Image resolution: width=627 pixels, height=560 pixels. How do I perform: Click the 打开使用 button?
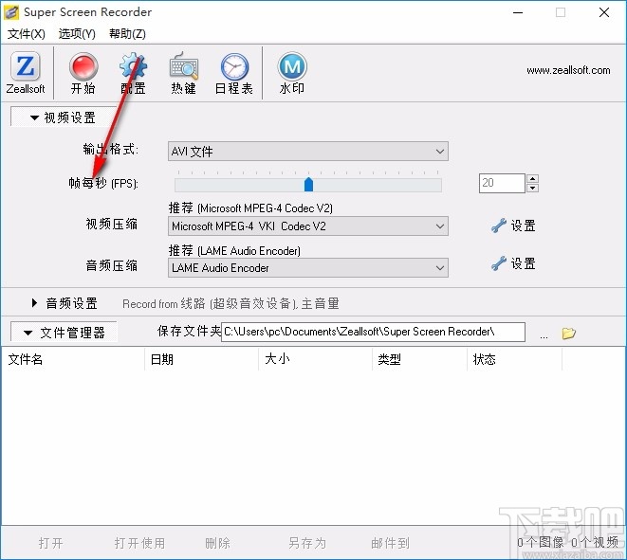(139, 543)
